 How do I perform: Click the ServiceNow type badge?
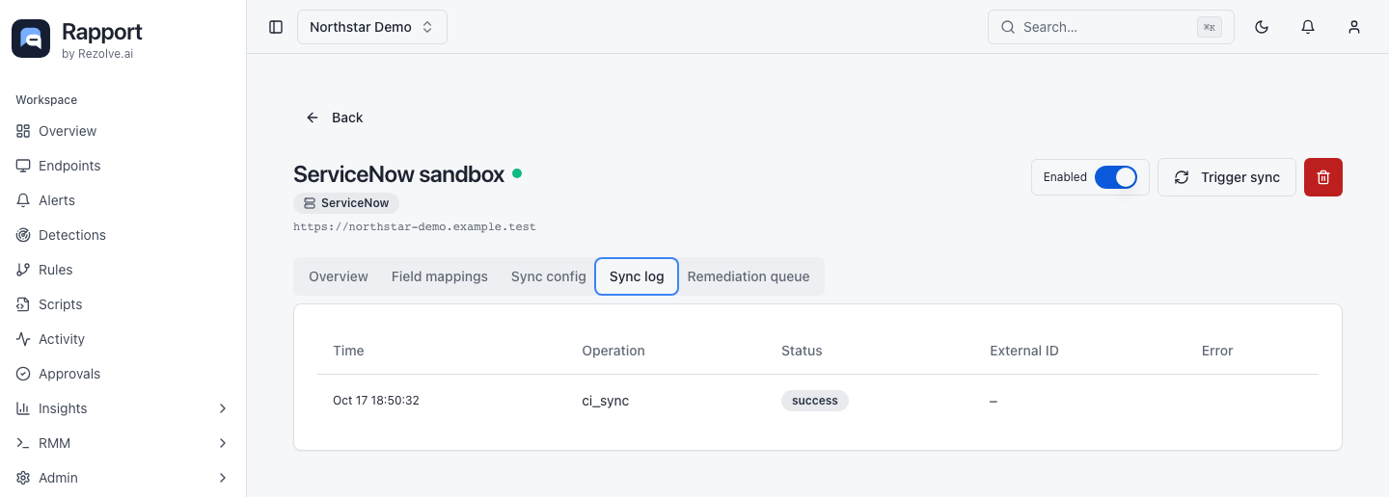click(x=346, y=203)
